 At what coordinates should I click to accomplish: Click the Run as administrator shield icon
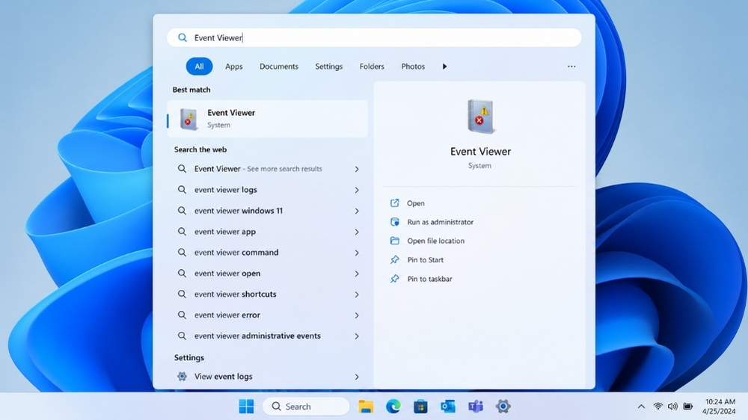(394, 222)
